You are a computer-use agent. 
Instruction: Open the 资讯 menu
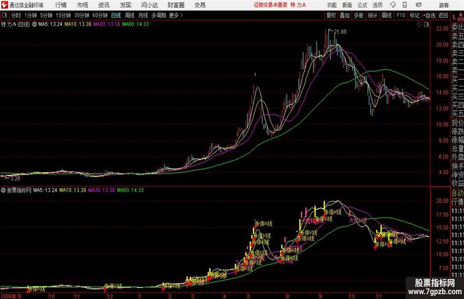[104, 5]
